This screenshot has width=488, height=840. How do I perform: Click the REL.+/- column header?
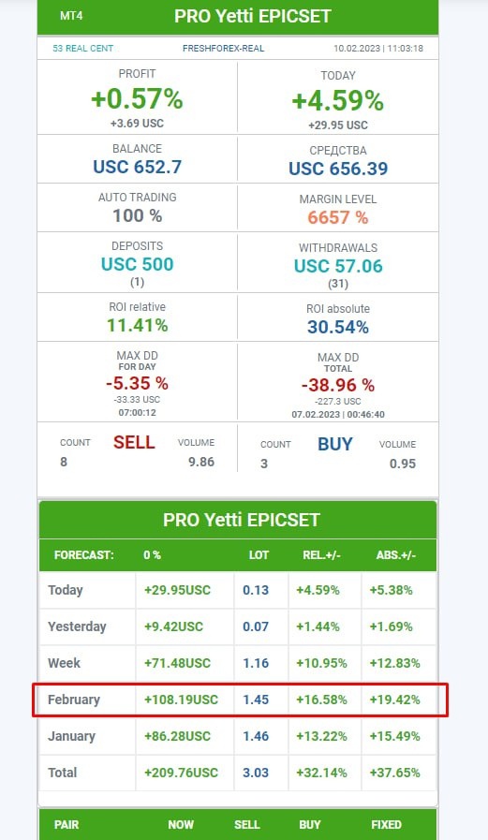[321, 555]
